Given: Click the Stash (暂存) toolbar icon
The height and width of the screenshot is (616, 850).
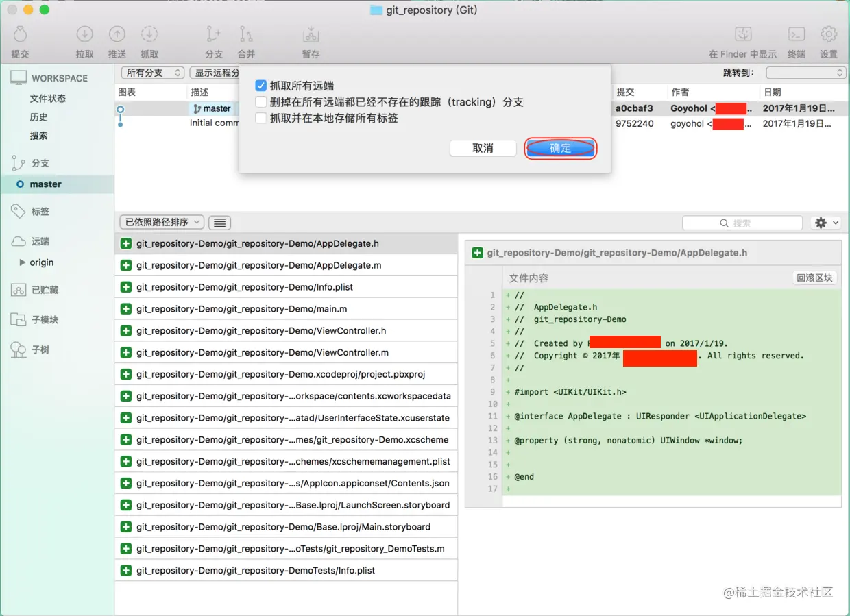Looking at the screenshot, I should click(311, 34).
